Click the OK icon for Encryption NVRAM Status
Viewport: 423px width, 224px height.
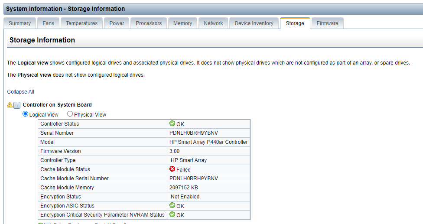click(172, 214)
